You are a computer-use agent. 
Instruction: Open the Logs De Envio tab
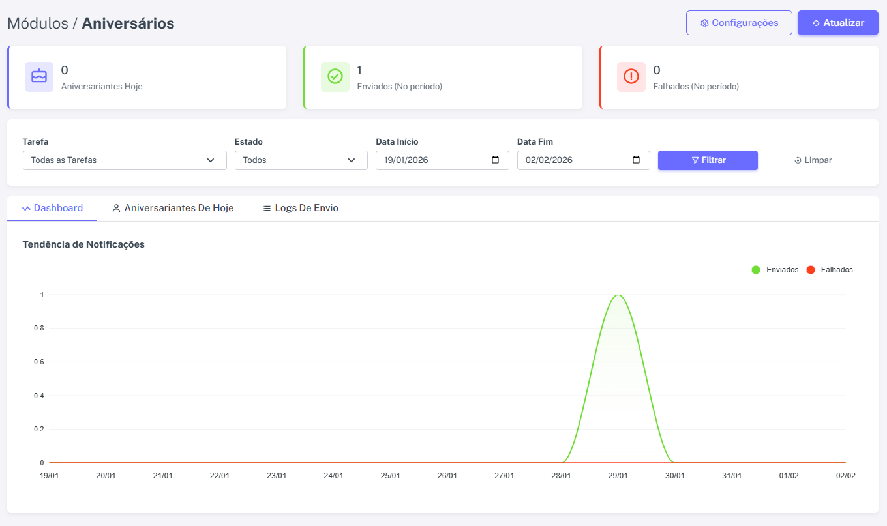[301, 208]
